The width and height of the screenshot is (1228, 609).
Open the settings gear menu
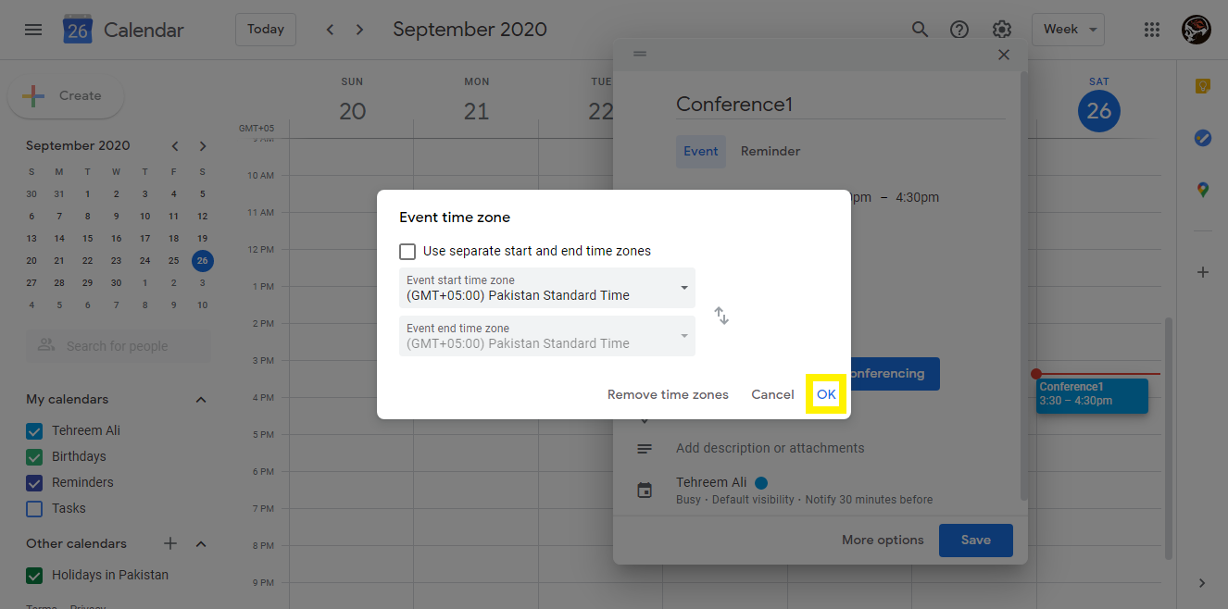pyautogui.click(x=1001, y=30)
